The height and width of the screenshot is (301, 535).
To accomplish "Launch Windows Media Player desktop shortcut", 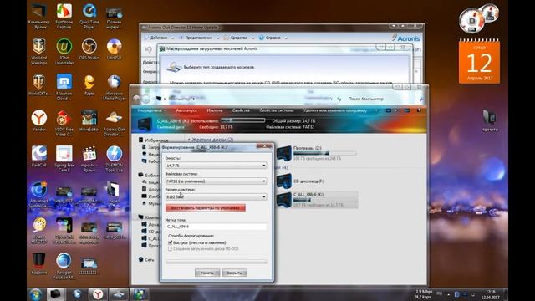I will (114, 87).
